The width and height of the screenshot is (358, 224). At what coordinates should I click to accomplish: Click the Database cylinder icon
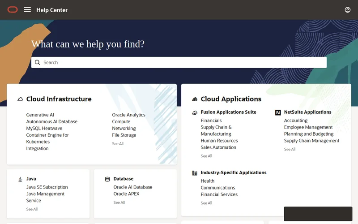pos(107,179)
